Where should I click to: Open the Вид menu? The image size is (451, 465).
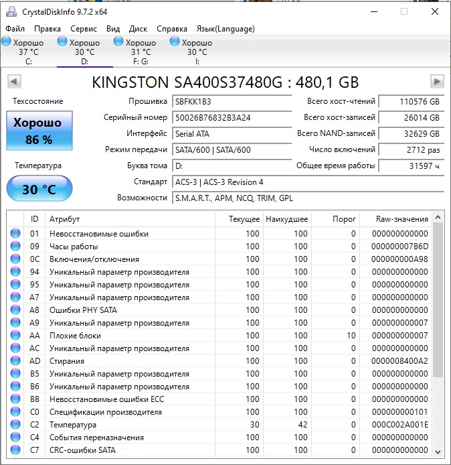(x=113, y=29)
